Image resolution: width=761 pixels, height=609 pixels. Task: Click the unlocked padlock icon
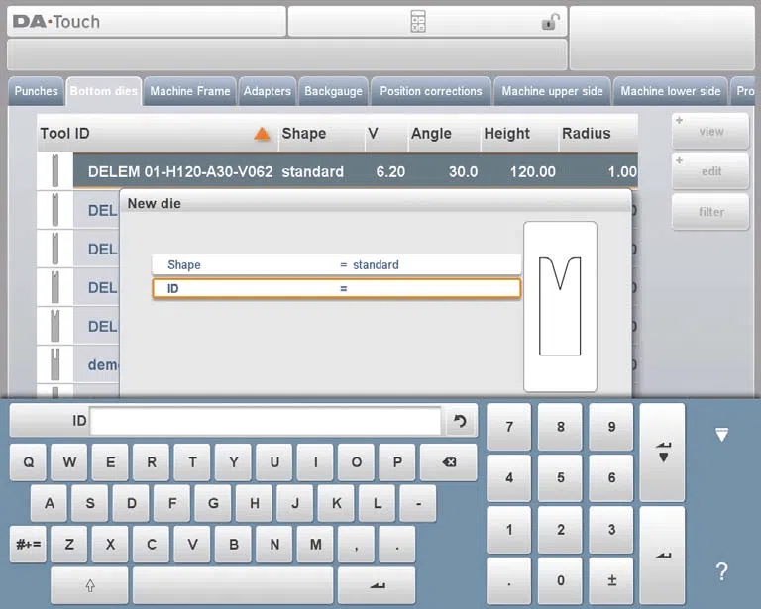550,21
